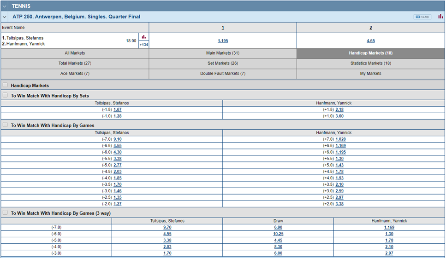Viewport: 446px width, 258px height.
Task: Collapse the TENNIS section
Action: coord(5,6)
